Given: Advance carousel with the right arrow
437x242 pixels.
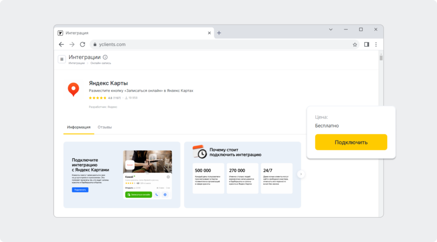Looking at the screenshot, I should click(301, 174).
